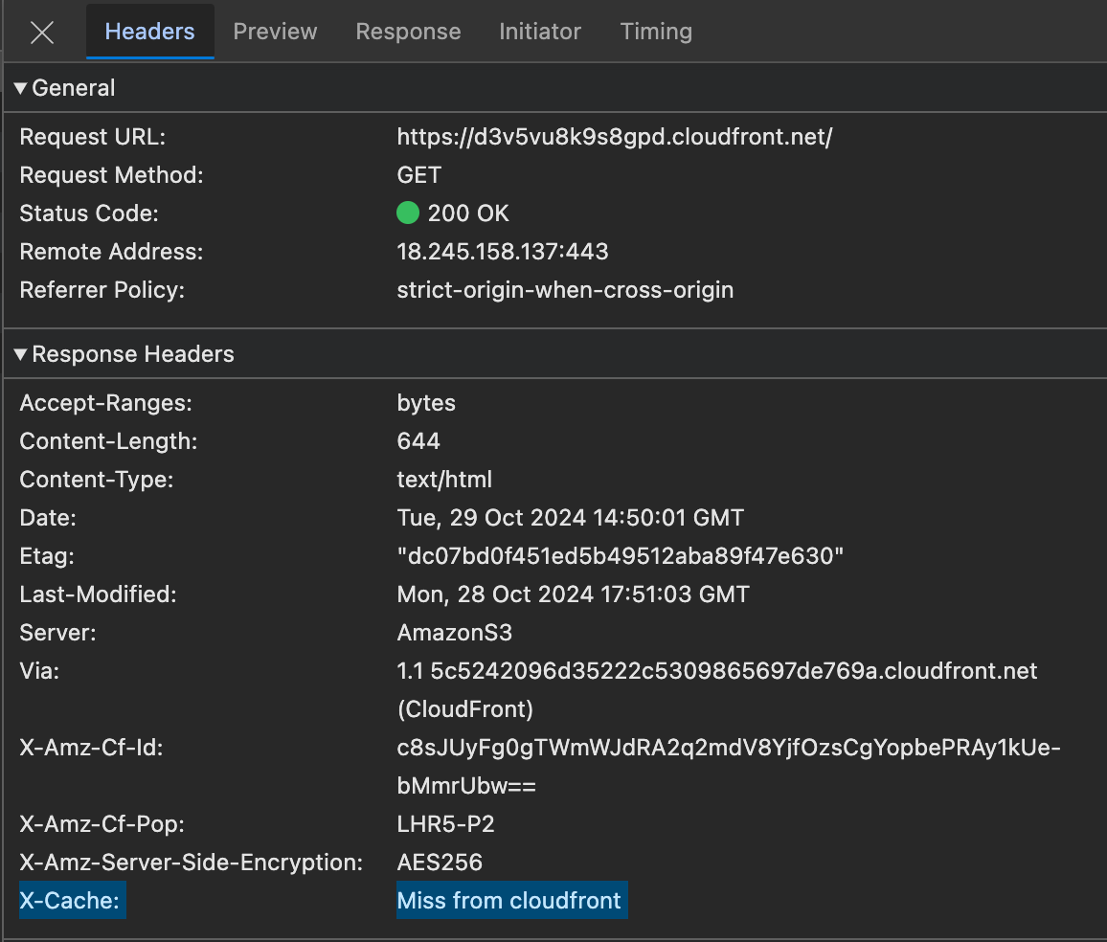1107x942 pixels.
Task: Open the Response tab
Action: click(408, 32)
